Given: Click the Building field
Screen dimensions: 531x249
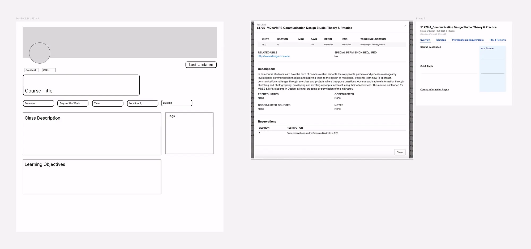Looking at the screenshot, I should [x=177, y=103].
